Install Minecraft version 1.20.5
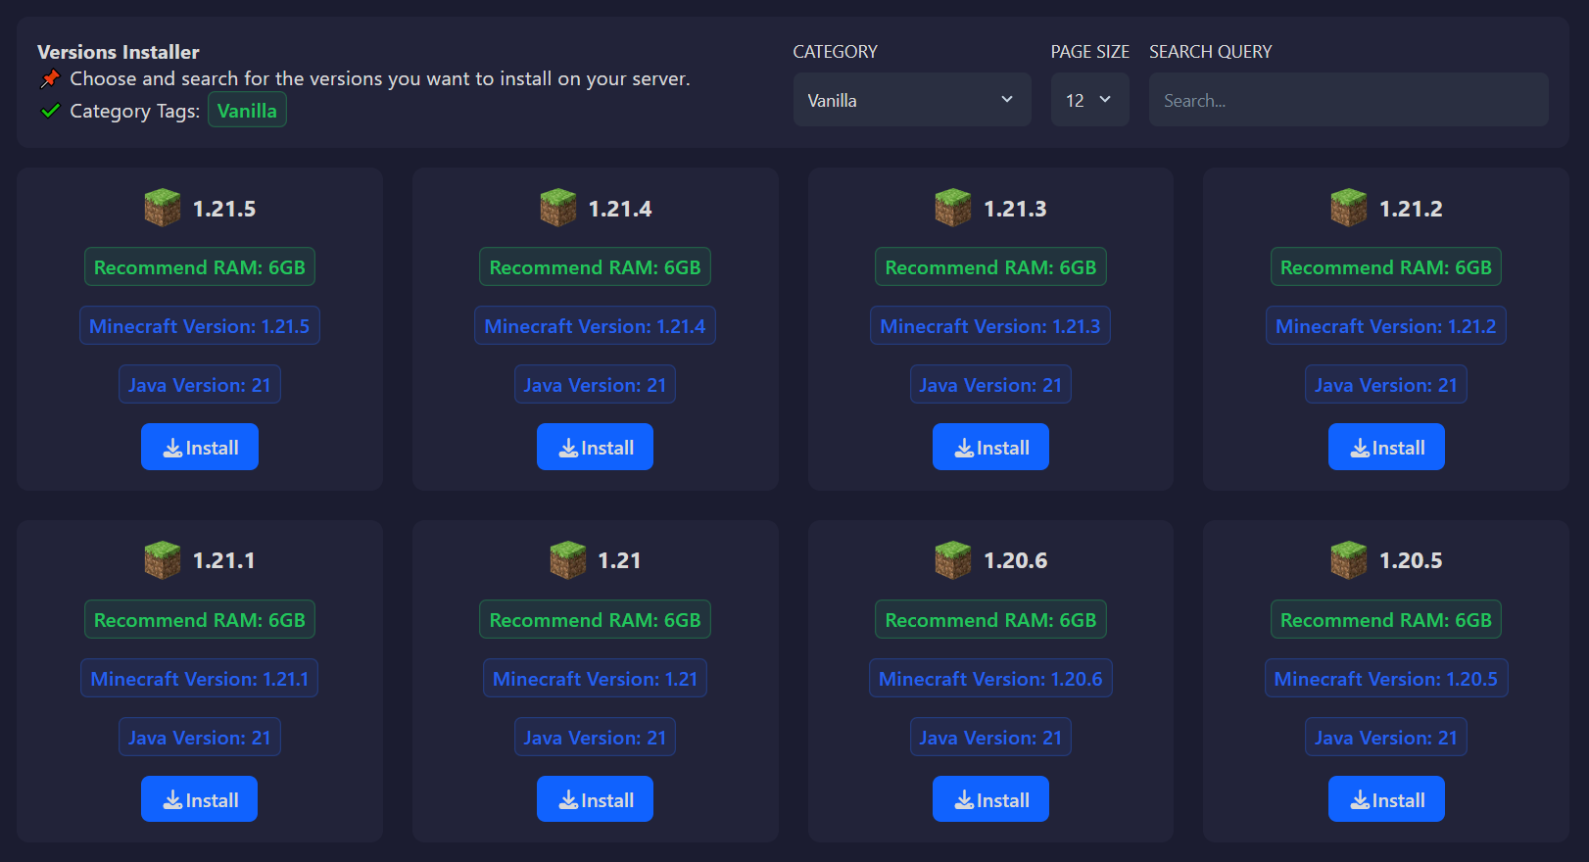The image size is (1589, 862). (x=1386, y=799)
